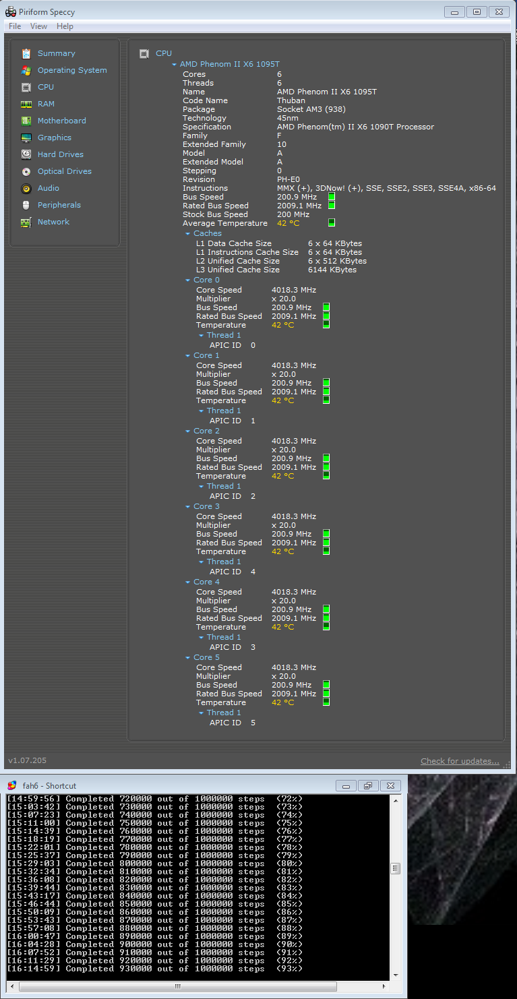The width and height of the screenshot is (517, 999).
Task: Select the Optical Drives disc icon
Action: (x=26, y=171)
